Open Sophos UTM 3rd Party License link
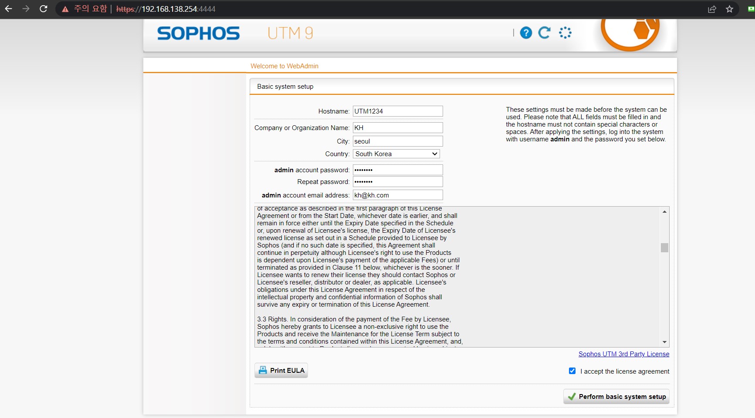This screenshot has width=755, height=418. coord(624,354)
